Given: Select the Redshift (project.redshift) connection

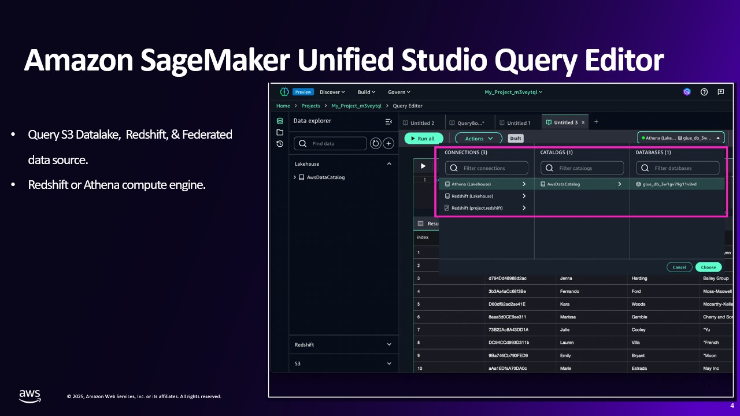Looking at the screenshot, I should tap(486, 208).
